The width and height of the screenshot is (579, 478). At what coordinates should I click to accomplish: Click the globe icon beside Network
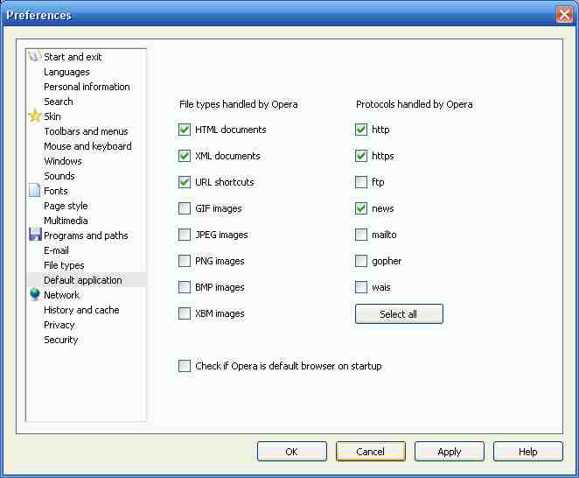35,295
